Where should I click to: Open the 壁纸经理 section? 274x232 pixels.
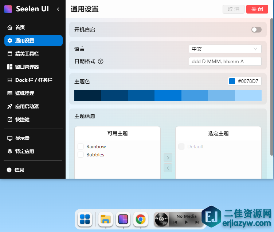pyautogui.click(x=34, y=93)
